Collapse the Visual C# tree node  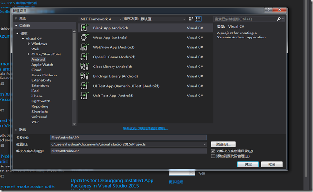[x=23, y=38]
